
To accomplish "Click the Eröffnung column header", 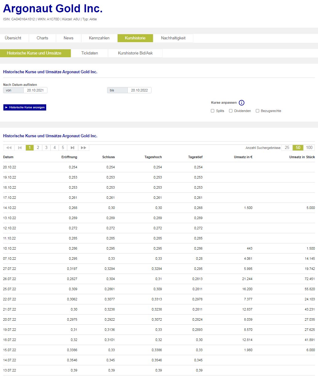I will point(69,157).
